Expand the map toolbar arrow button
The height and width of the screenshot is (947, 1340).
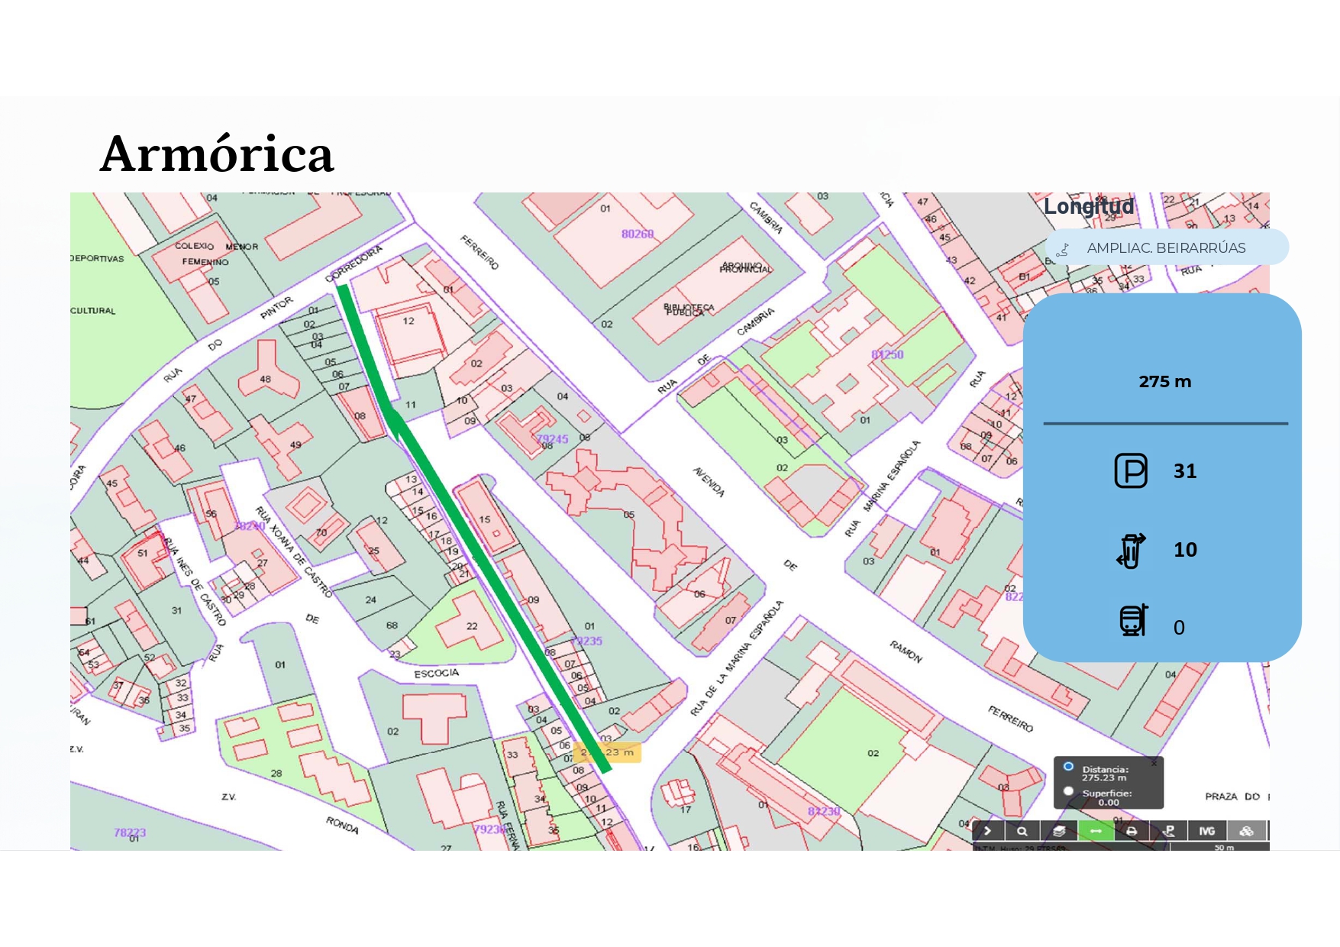pyautogui.click(x=988, y=831)
